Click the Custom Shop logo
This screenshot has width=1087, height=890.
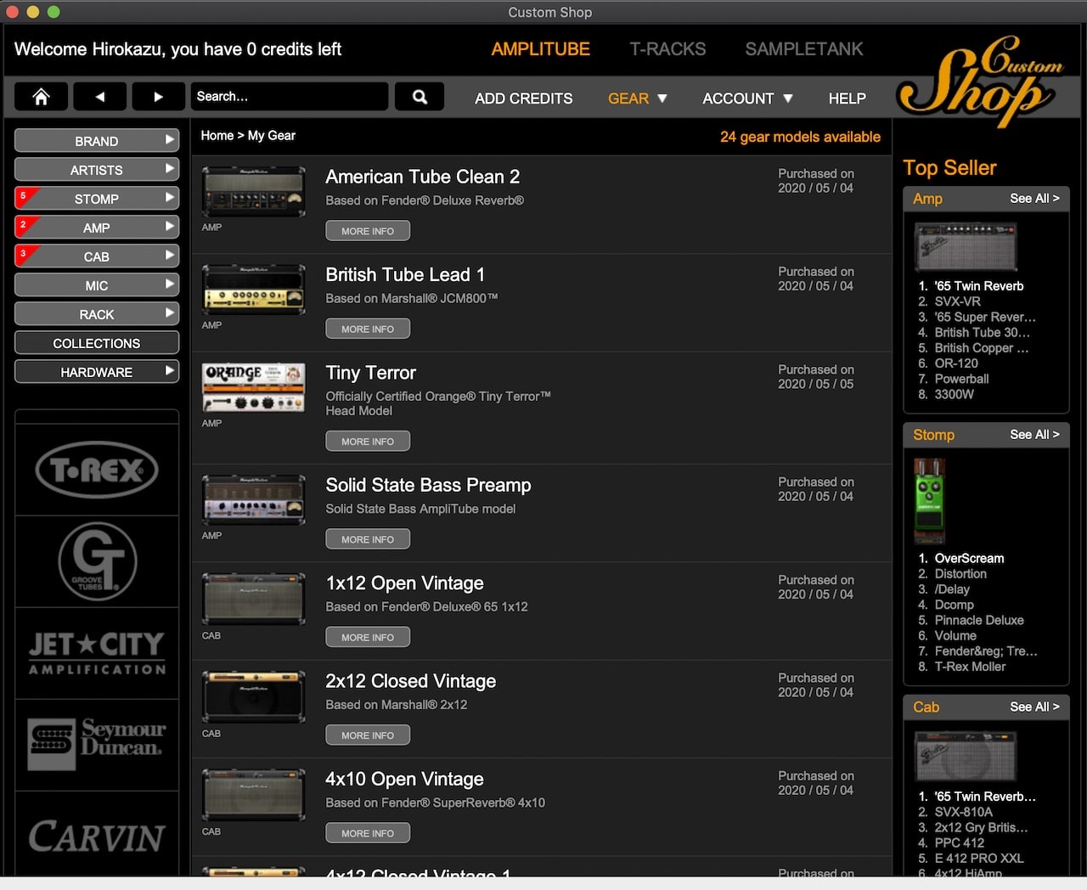[x=981, y=82]
